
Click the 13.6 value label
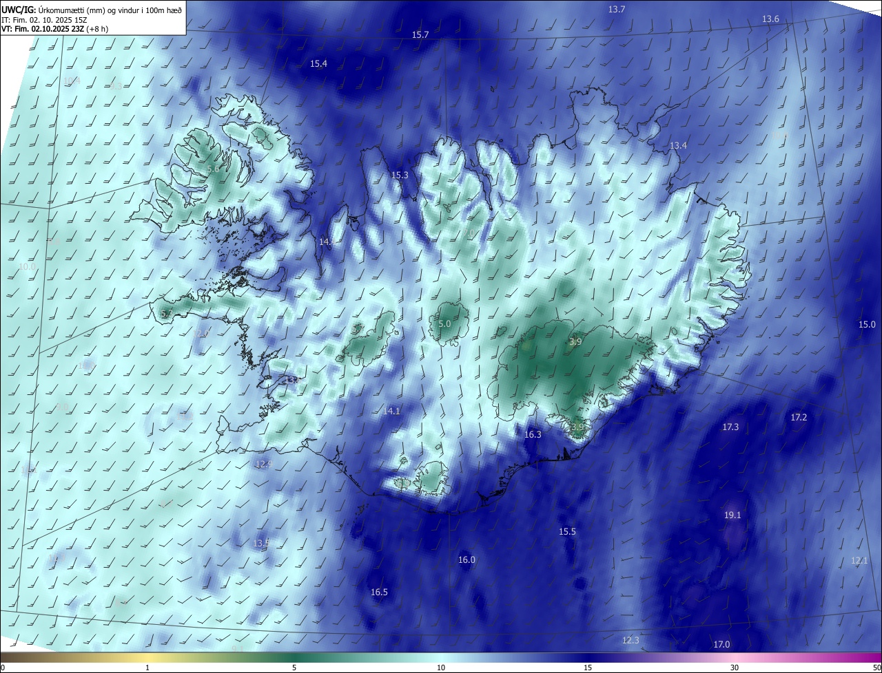[x=770, y=19]
